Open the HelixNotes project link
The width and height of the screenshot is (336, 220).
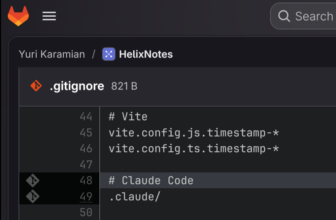(146, 54)
